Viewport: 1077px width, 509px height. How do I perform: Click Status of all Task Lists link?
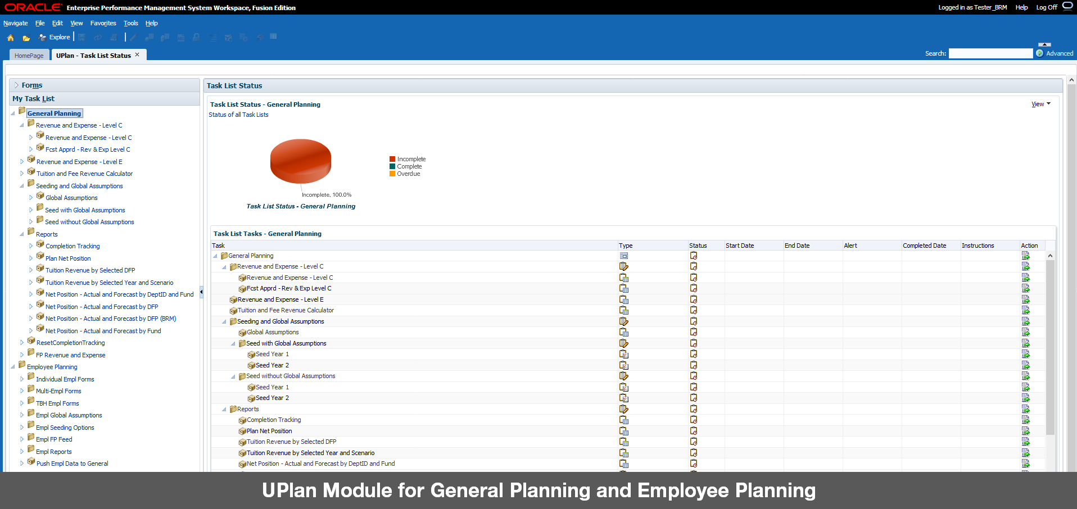[x=238, y=115]
